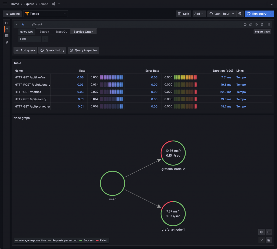This screenshot has width=277, height=249.
Task: Switch node graph to grid layout icon
Action: coord(269,240)
